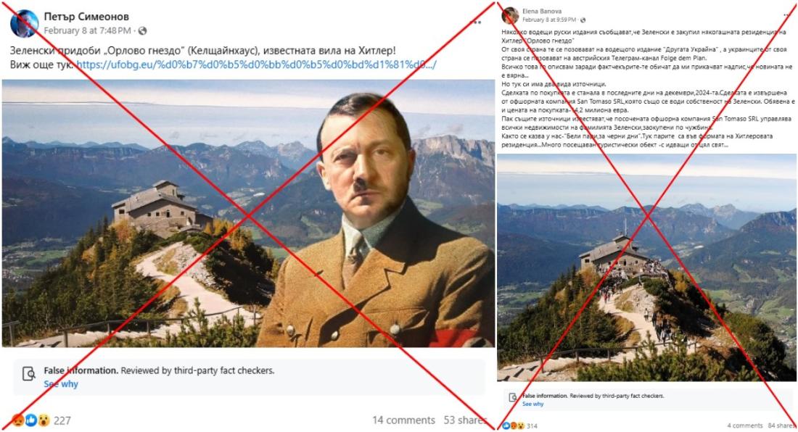Click See why on left post
This screenshot has height=432, width=798.
pos(60,384)
